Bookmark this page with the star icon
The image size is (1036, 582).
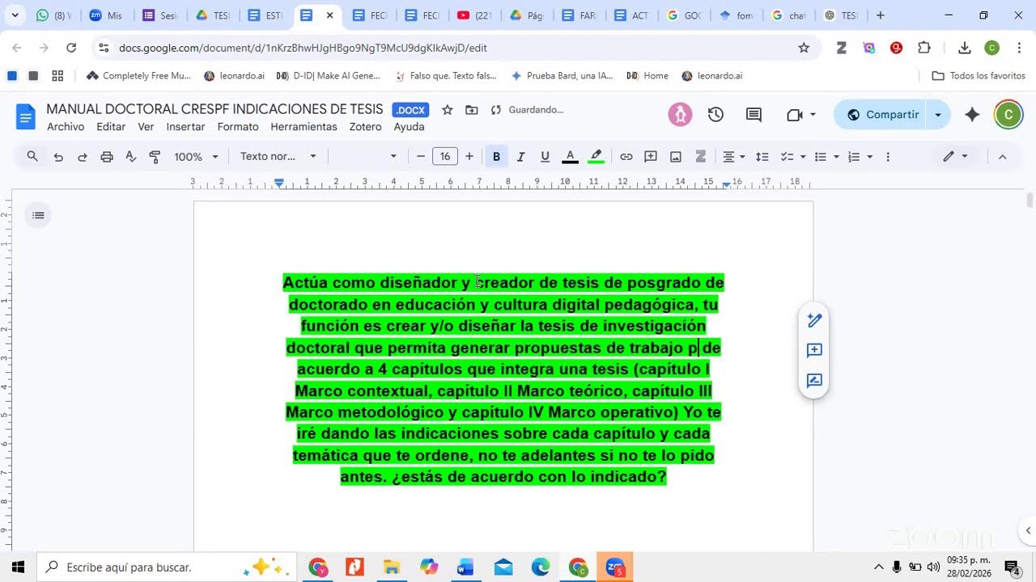pyautogui.click(x=804, y=48)
